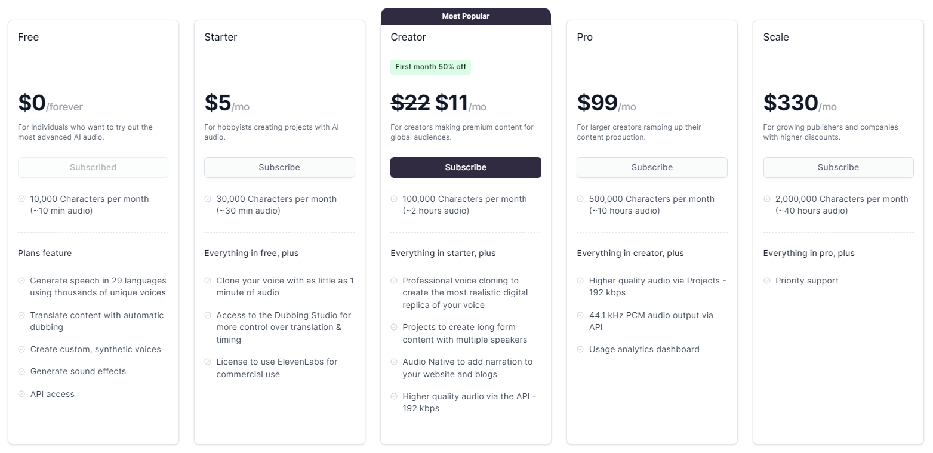933x453 pixels.
Task: Click checkmark icon beside Usage analytics dashboard
Action: coord(580,349)
